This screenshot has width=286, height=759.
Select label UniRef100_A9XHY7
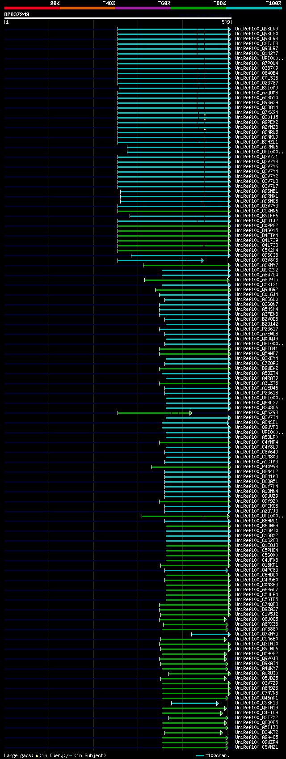257,265
